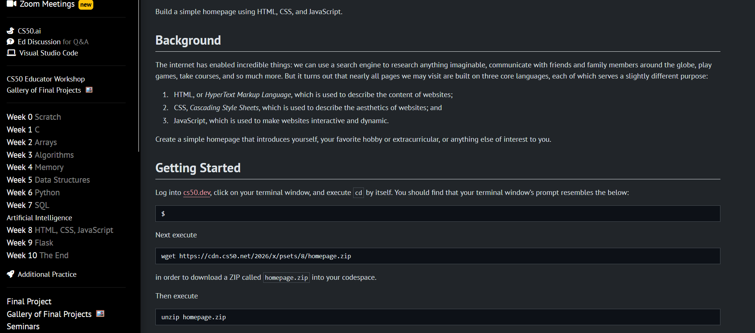Click picture icon beside upper Gallery of Final Projects
The image size is (755, 333).
89,90
